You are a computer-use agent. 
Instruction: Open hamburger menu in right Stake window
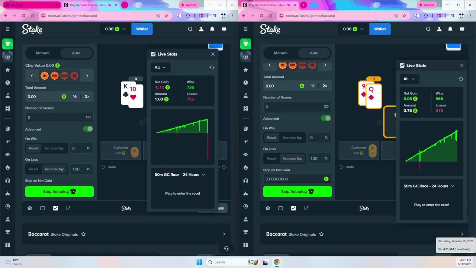(245, 29)
